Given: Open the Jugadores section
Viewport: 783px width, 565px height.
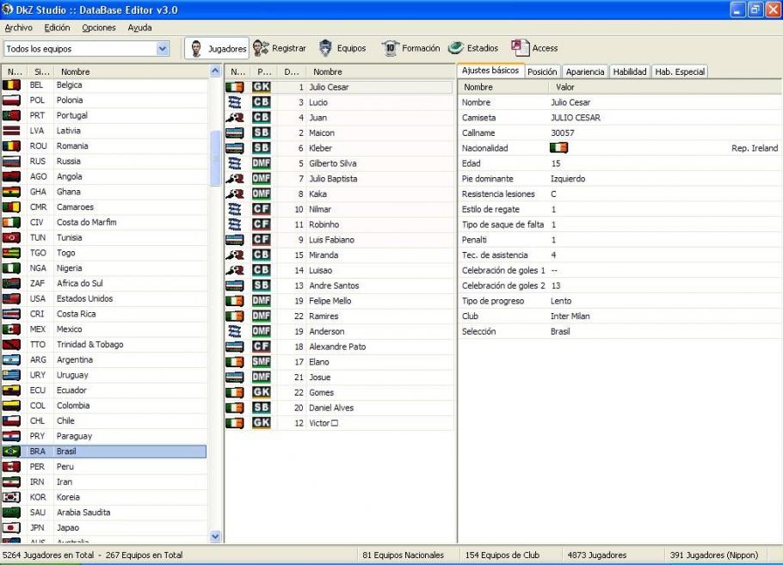Looking at the screenshot, I should click(x=217, y=48).
